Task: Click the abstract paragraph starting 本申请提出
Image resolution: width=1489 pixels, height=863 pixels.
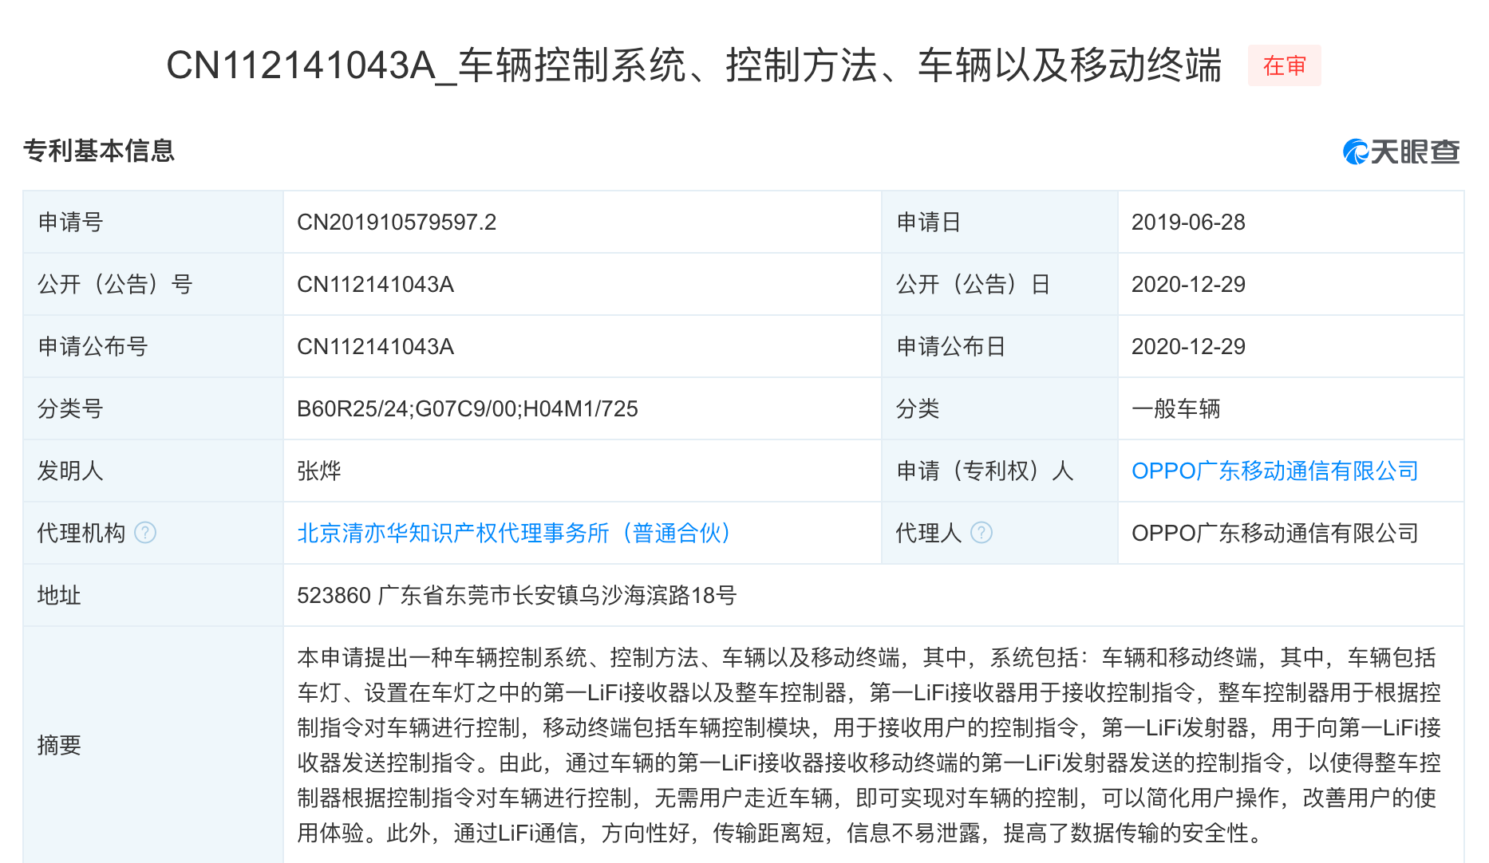Action: click(869, 745)
